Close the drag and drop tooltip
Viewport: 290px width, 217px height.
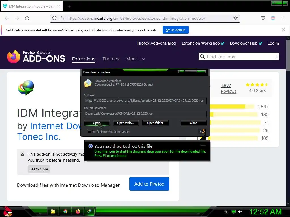coord(203,144)
